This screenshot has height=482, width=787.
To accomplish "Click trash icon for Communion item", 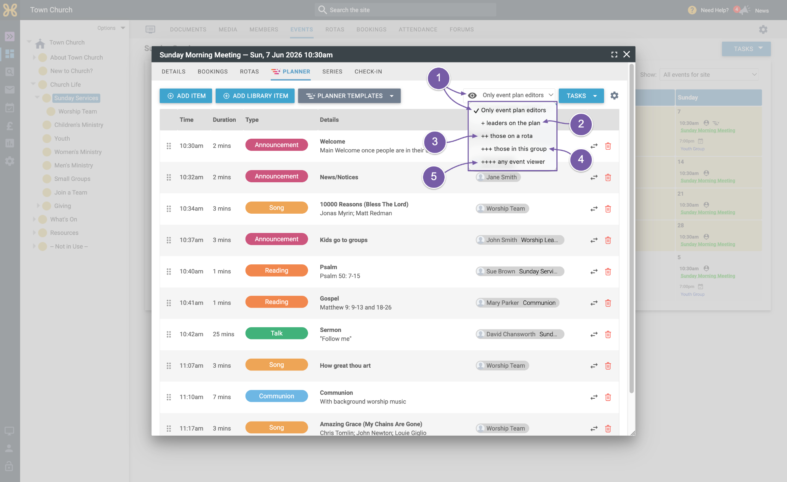I will pos(608,397).
